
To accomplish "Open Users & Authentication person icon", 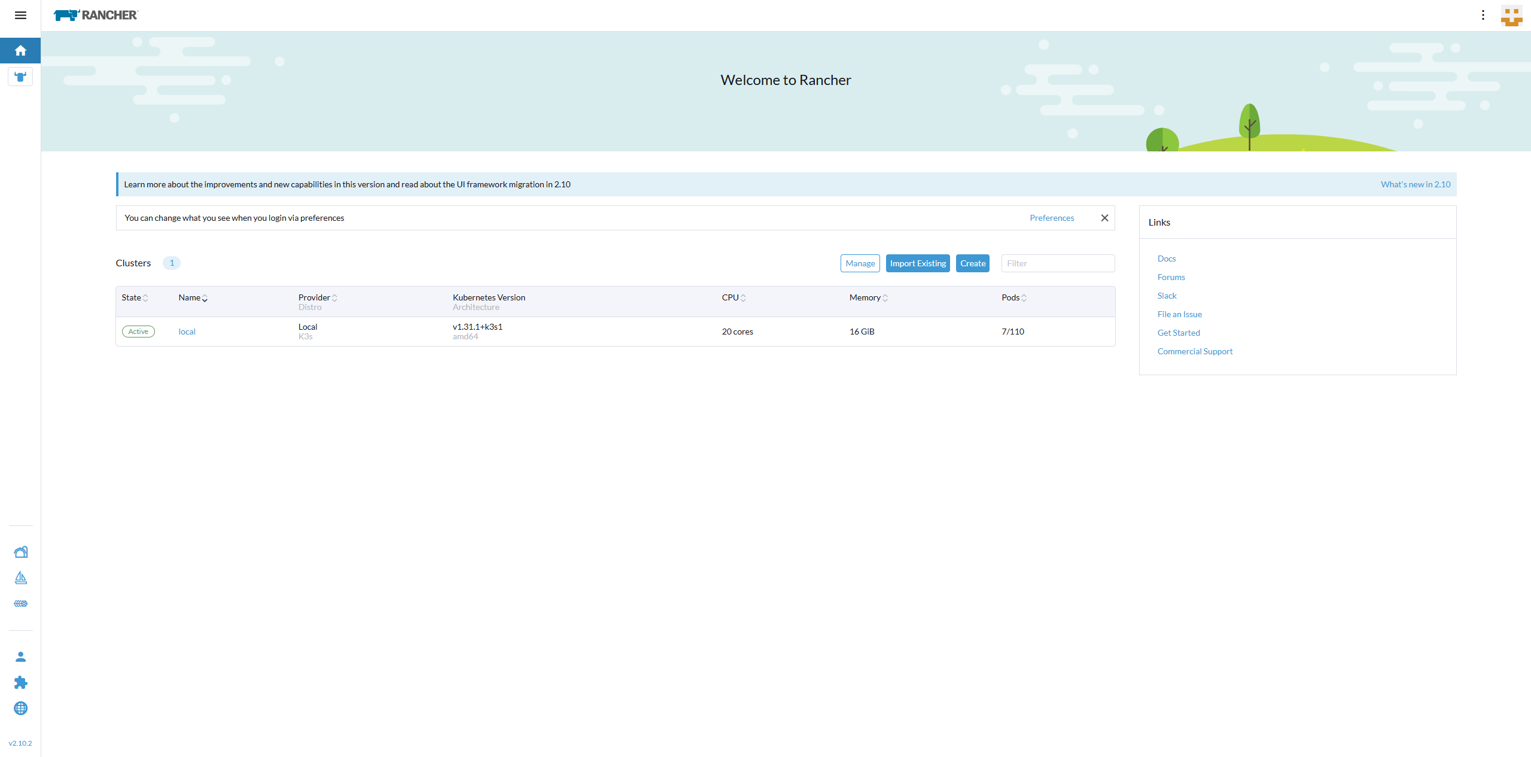I will pyautogui.click(x=20, y=657).
